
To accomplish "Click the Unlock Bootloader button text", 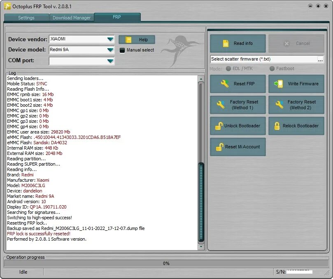I will tap(242, 126).
